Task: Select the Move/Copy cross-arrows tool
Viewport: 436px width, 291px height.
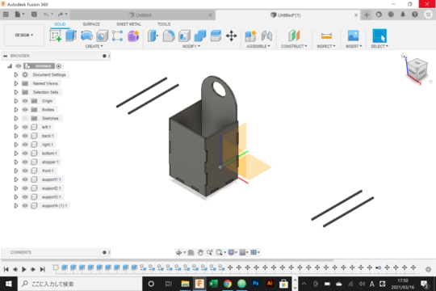Action: point(231,36)
